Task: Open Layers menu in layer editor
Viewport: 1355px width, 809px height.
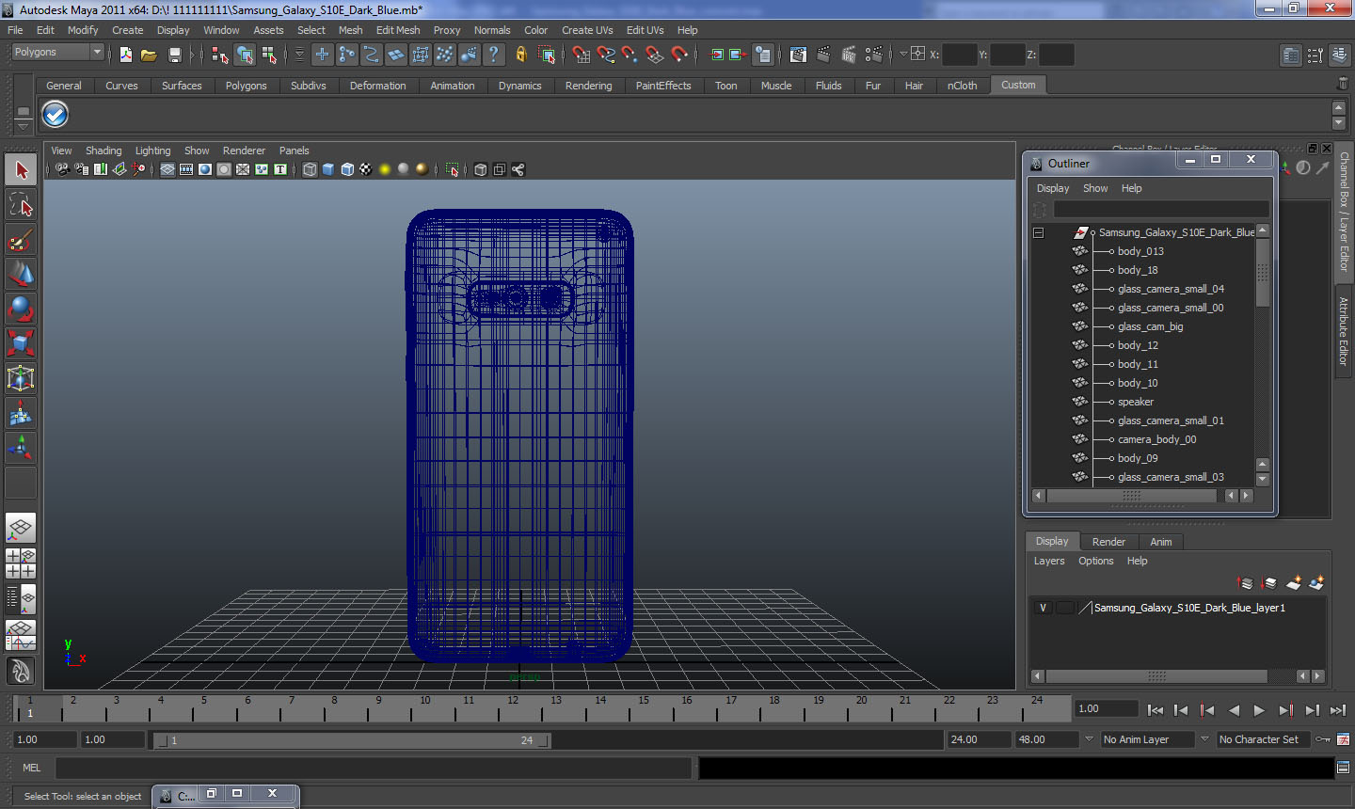Action: (1049, 561)
